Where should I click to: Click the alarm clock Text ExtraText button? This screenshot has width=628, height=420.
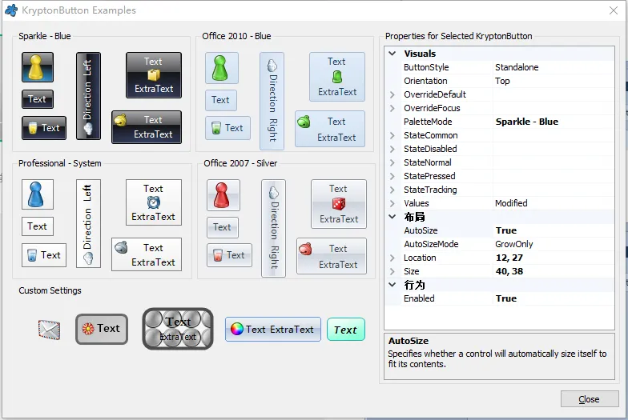153,202
